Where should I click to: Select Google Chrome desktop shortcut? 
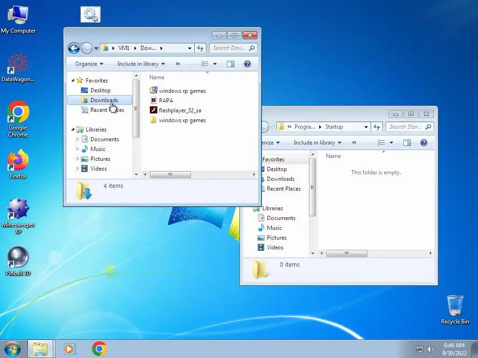pos(18,119)
